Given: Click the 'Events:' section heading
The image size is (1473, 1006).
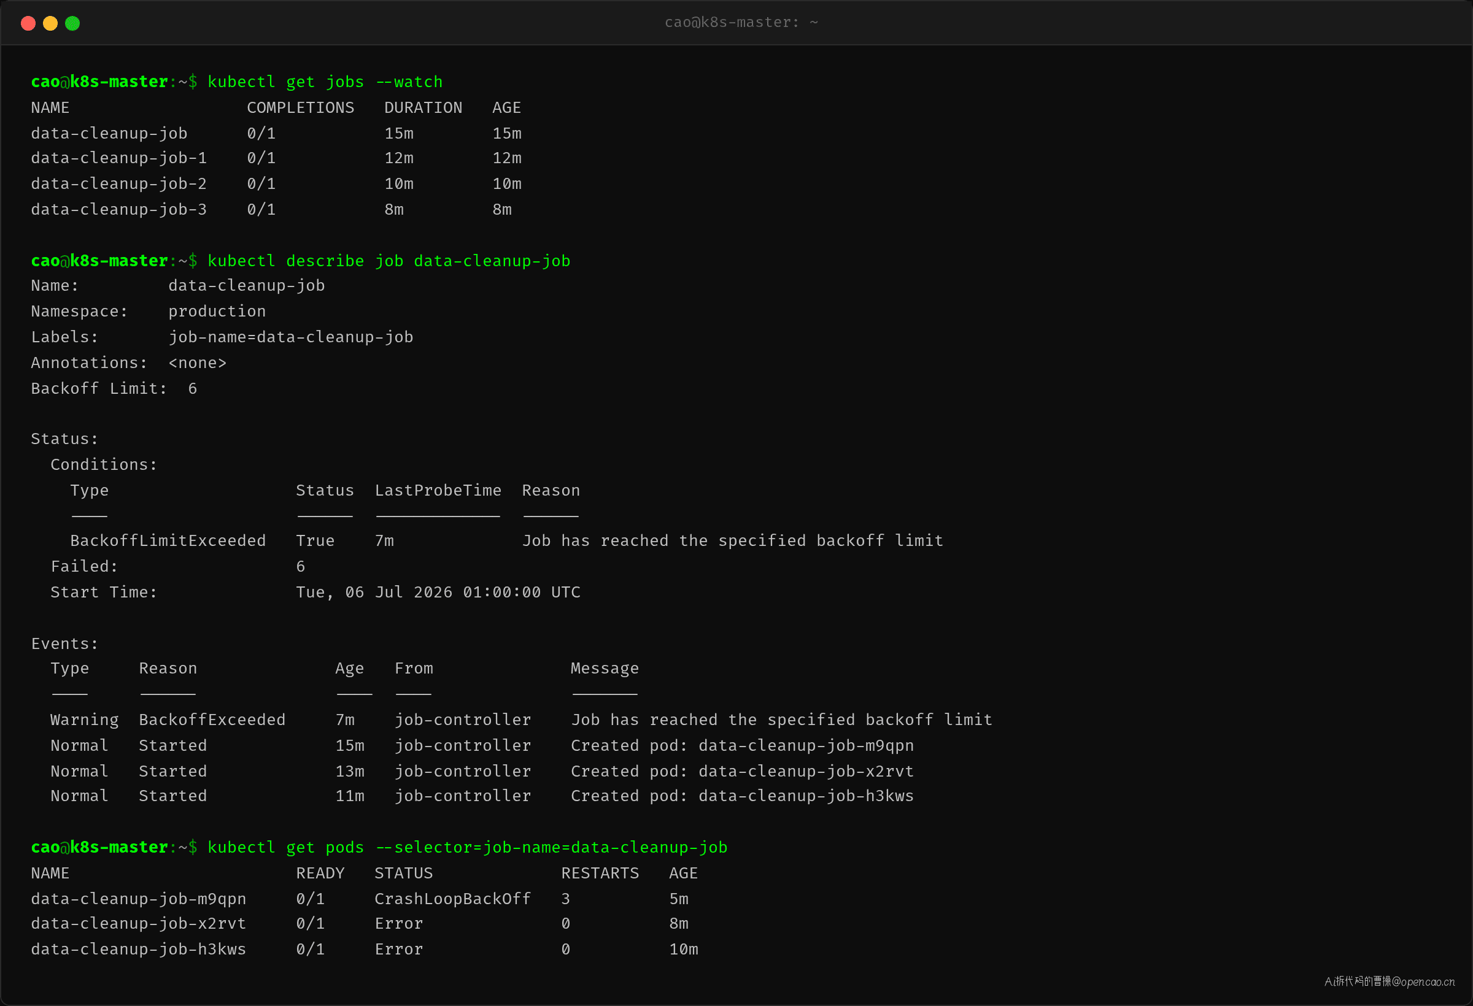Looking at the screenshot, I should pyautogui.click(x=64, y=643).
